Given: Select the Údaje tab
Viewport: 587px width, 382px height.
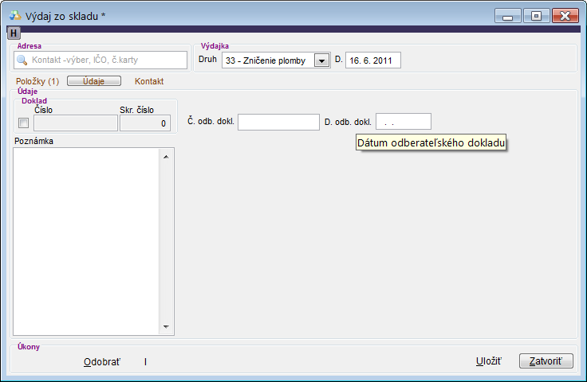Looking at the screenshot, I should (x=93, y=81).
